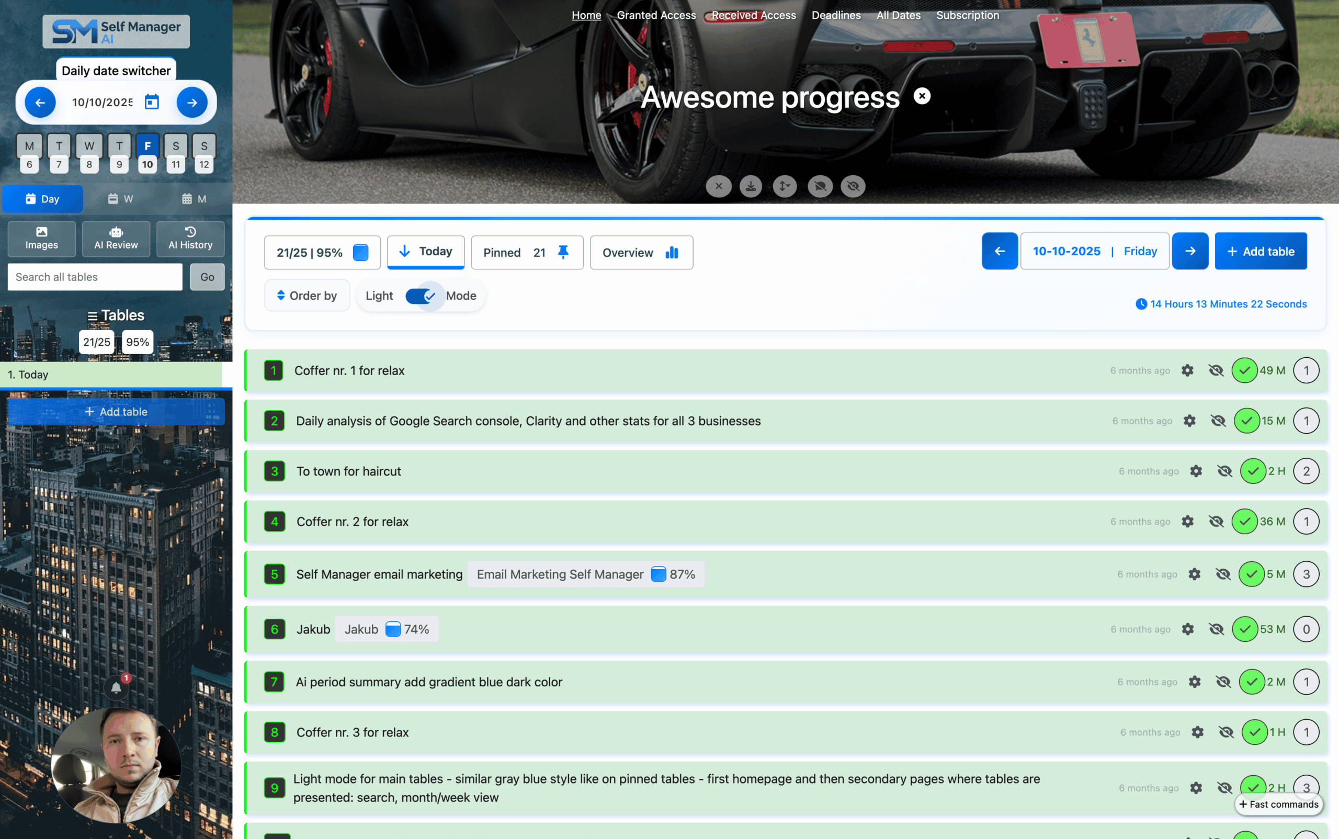This screenshot has width=1339, height=839.
Task: Click the Search all tables input field
Action: tap(94, 277)
